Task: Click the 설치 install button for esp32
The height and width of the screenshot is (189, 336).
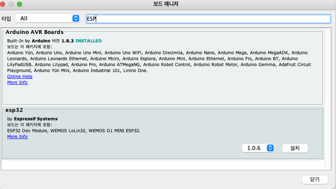Action: [x=295, y=148]
